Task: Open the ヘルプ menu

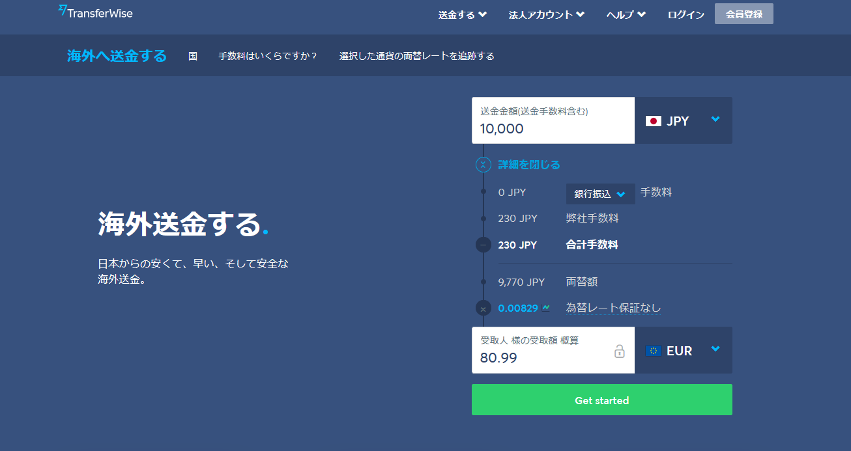Action: pyautogui.click(x=626, y=14)
